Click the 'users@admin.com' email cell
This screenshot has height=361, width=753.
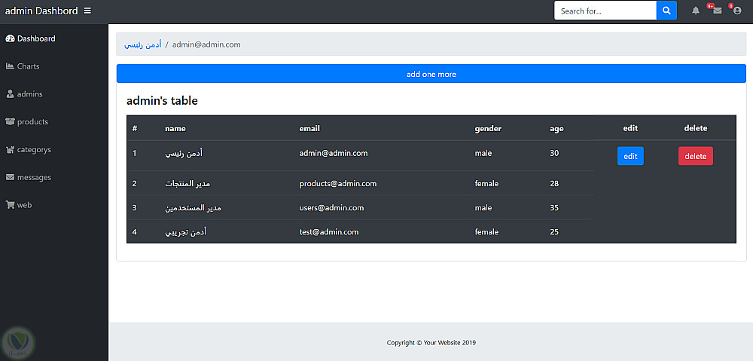coord(331,208)
